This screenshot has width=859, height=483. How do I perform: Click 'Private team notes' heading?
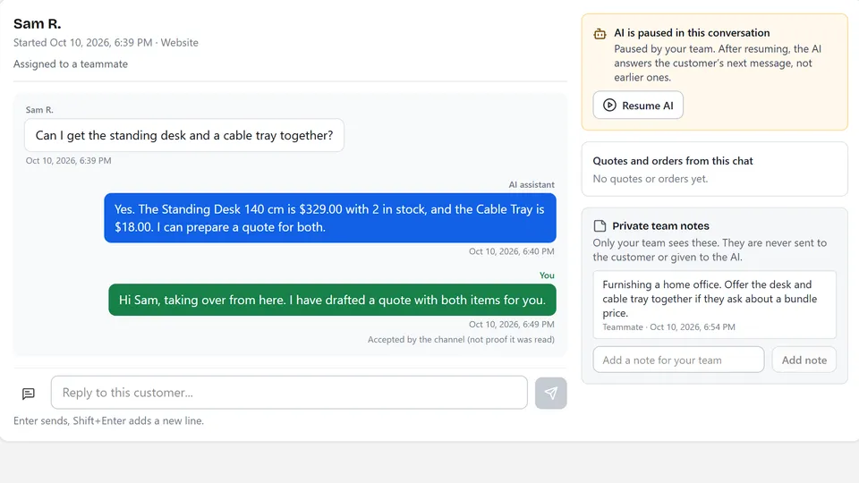coord(660,225)
